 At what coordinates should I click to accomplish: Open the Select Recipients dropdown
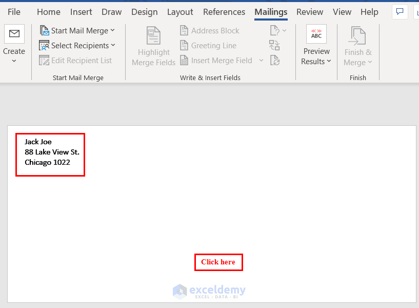(113, 45)
